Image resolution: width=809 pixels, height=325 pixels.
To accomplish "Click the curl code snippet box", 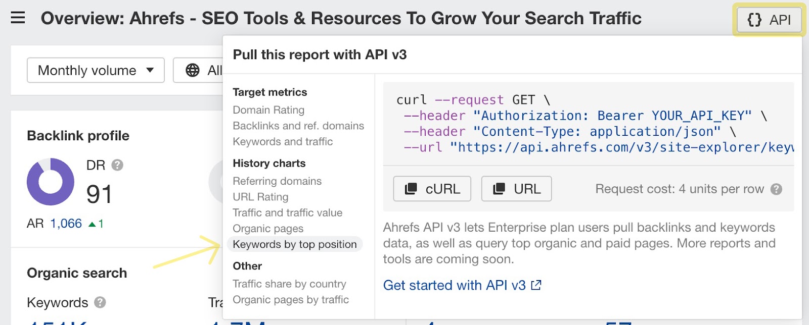I will pos(589,124).
